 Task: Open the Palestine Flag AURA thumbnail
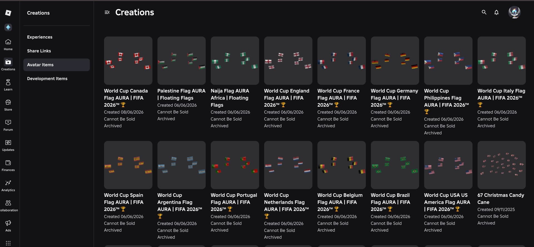(x=181, y=61)
